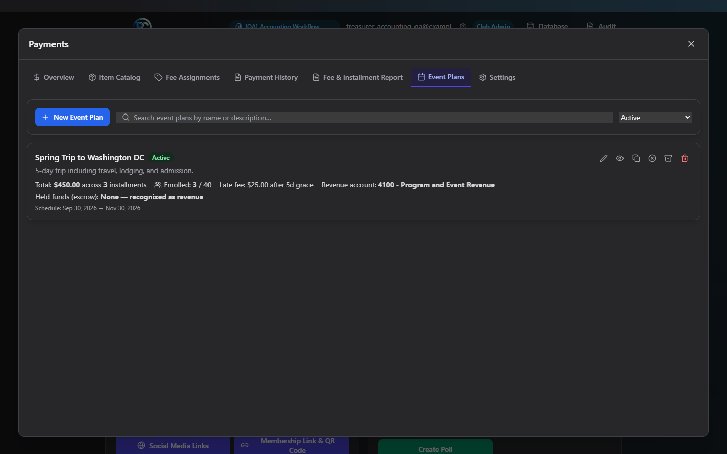
Task: Go to the Fee Assignments tab
Action: click(x=187, y=77)
